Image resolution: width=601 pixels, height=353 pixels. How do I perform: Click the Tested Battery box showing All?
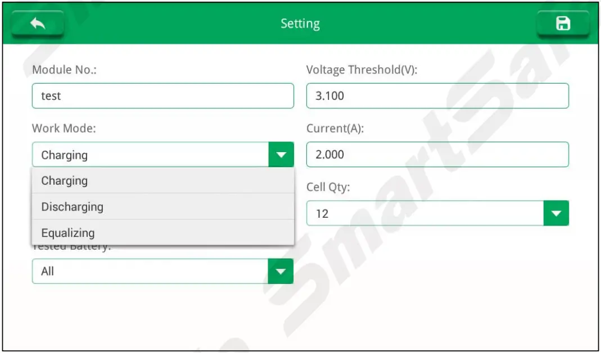150,272
